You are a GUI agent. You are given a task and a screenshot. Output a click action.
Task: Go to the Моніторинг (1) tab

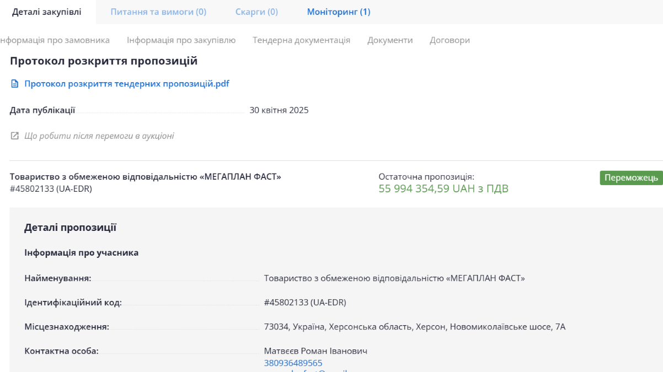(339, 12)
